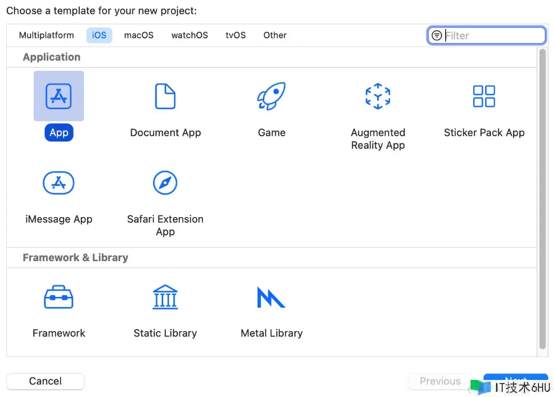Open the Other platform tab
The width and height of the screenshot is (554, 397).
275,35
